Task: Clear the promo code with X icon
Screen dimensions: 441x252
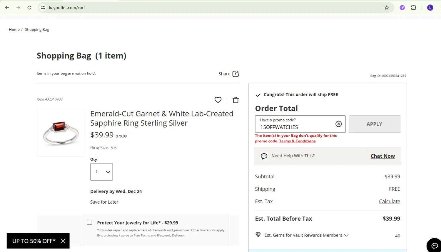Action: point(339,124)
